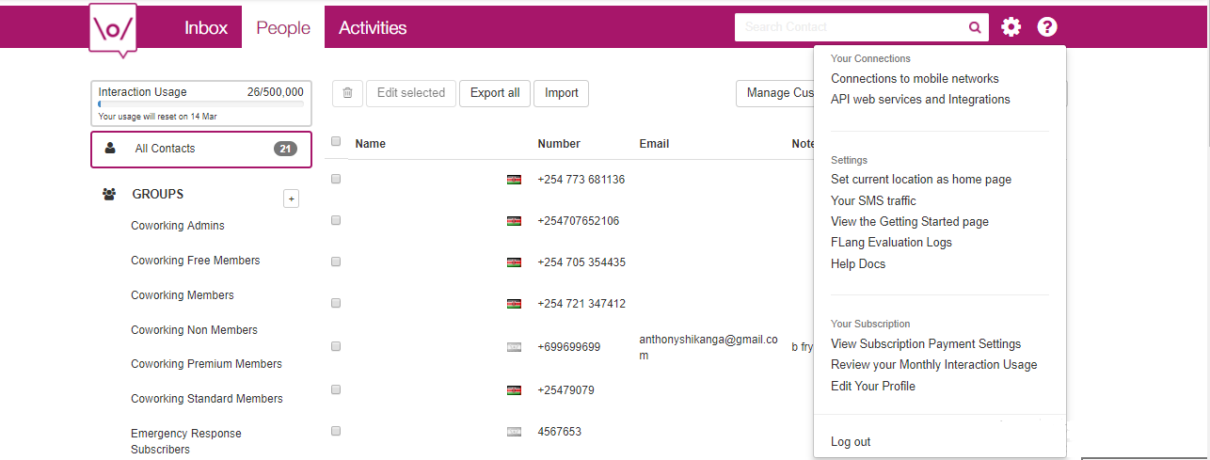1210x460 pixels.
Task: Click the Kenya flag beside +25479079
Action: tap(514, 389)
